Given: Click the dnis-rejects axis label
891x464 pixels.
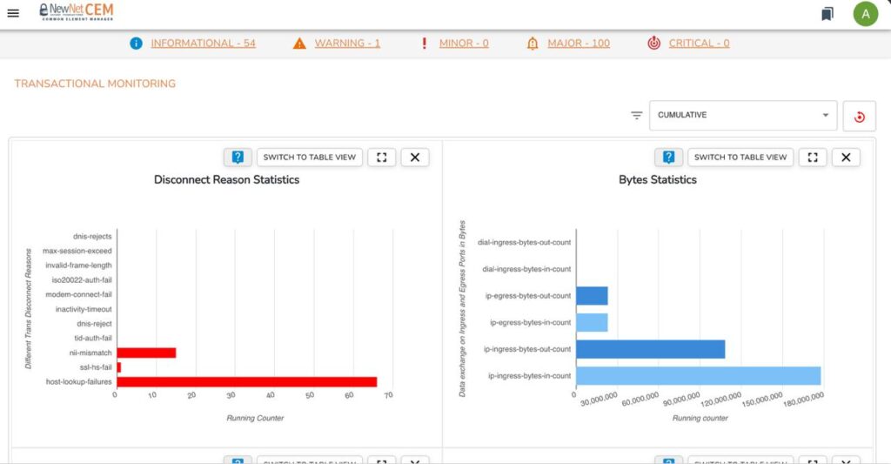Looking at the screenshot, I should pyautogui.click(x=92, y=236).
